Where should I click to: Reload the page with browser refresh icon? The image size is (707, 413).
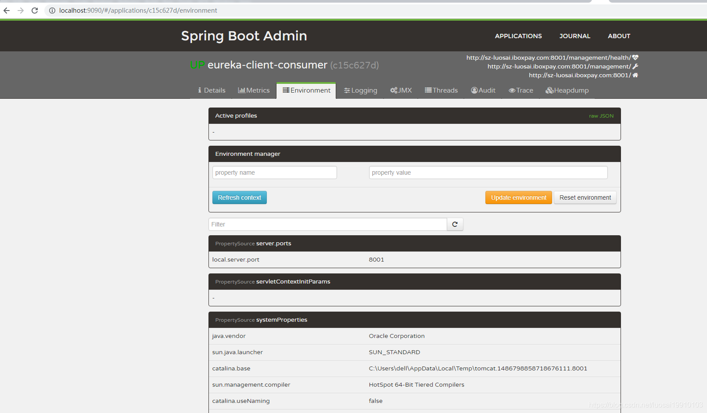pos(35,11)
